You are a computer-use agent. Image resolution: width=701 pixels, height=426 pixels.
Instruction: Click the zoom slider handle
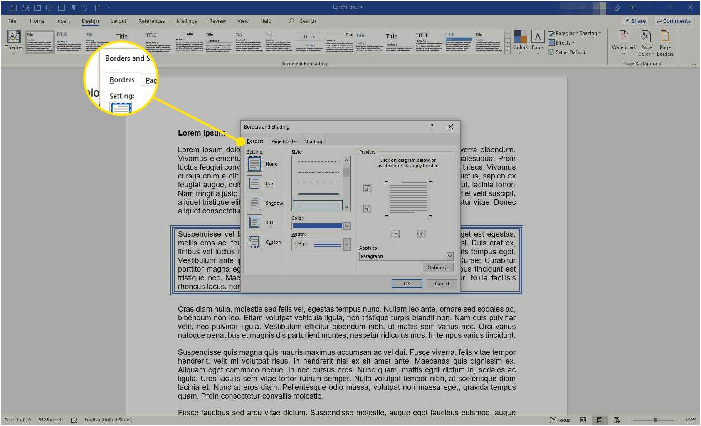(x=655, y=420)
